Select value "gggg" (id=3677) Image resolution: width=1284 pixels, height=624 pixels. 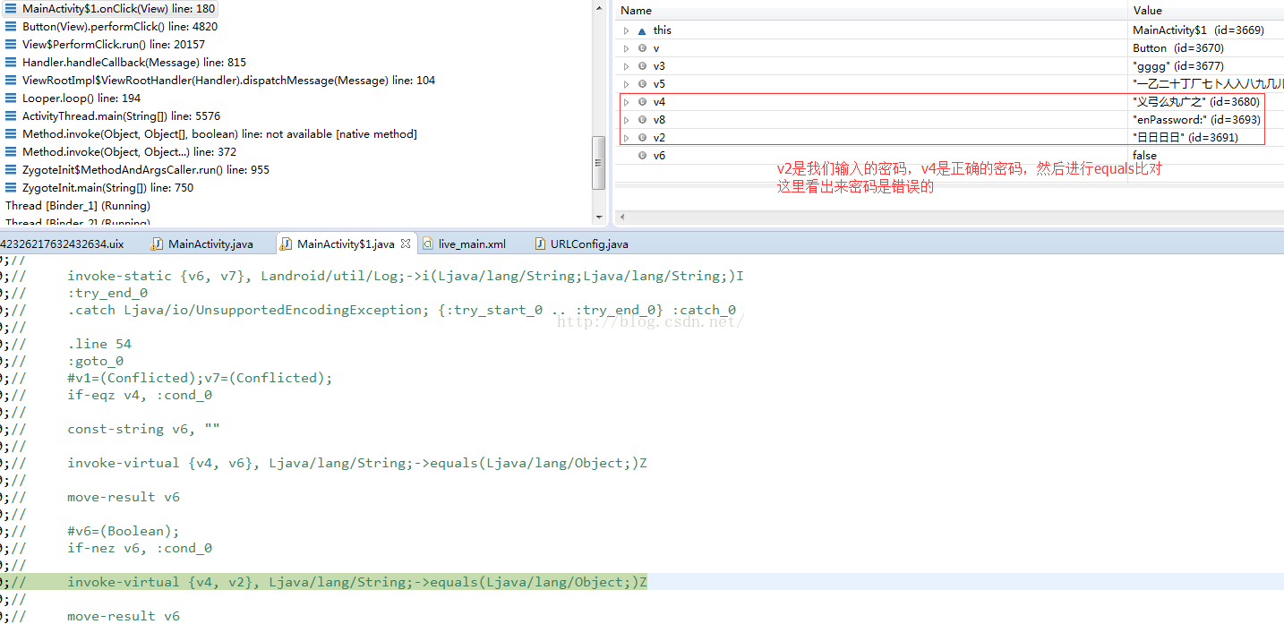1178,66
